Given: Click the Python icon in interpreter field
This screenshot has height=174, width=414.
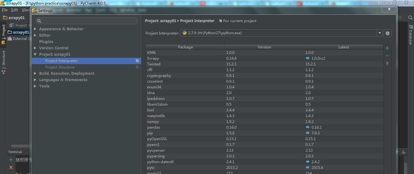Looking at the screenshot, I should tap(184, 33).
